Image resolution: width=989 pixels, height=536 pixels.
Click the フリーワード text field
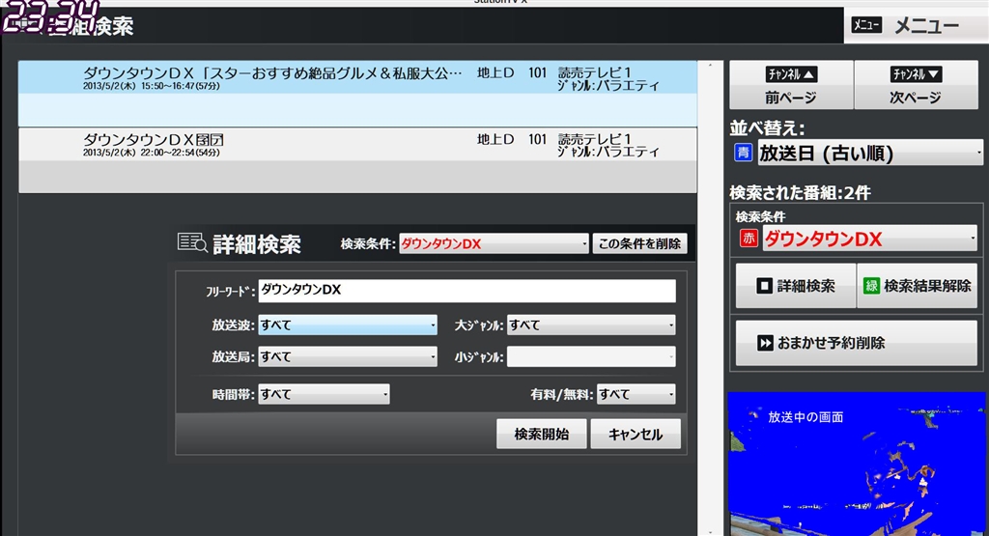pos(466,290)
